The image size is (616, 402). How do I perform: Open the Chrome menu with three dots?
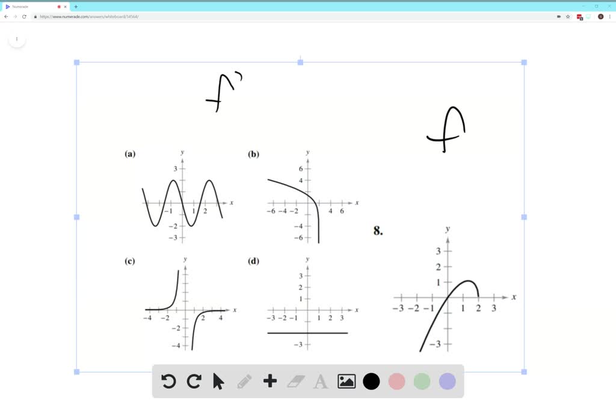(610, 17)
